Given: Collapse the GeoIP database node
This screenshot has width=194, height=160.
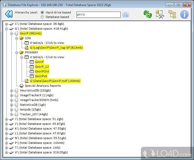Looking at the screenshot, I should click(12, 33).
